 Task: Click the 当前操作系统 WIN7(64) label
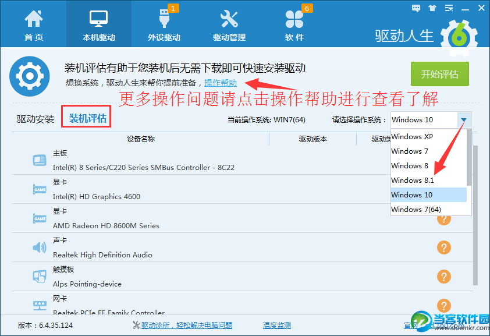[267, 120]
